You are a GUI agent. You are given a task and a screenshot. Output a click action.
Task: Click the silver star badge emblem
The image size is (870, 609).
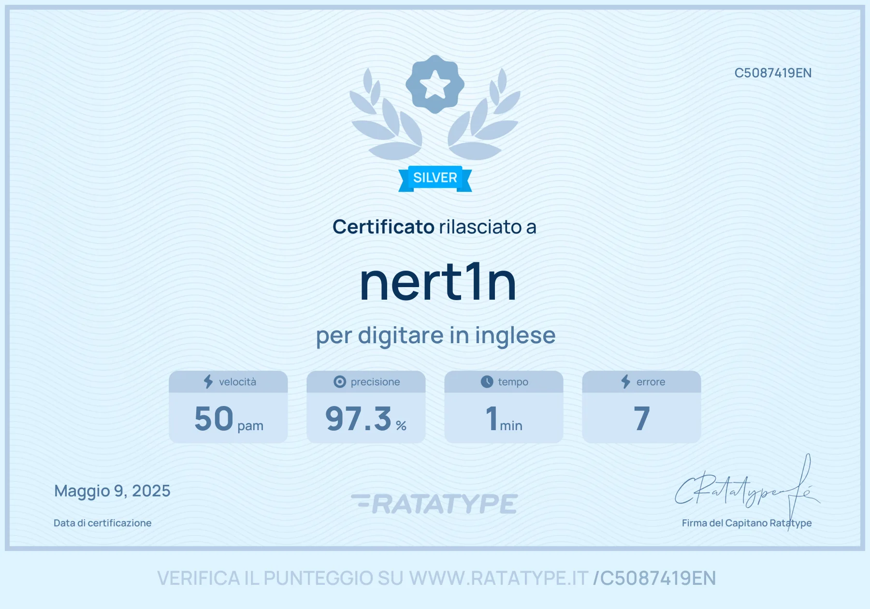coord(435,85)
